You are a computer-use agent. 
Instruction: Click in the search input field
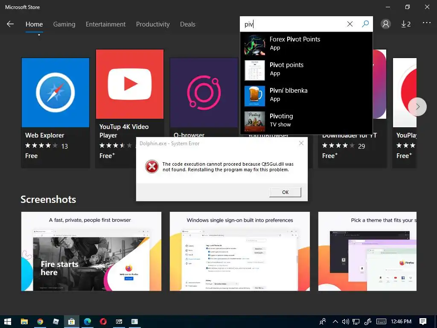pos(293,24)
